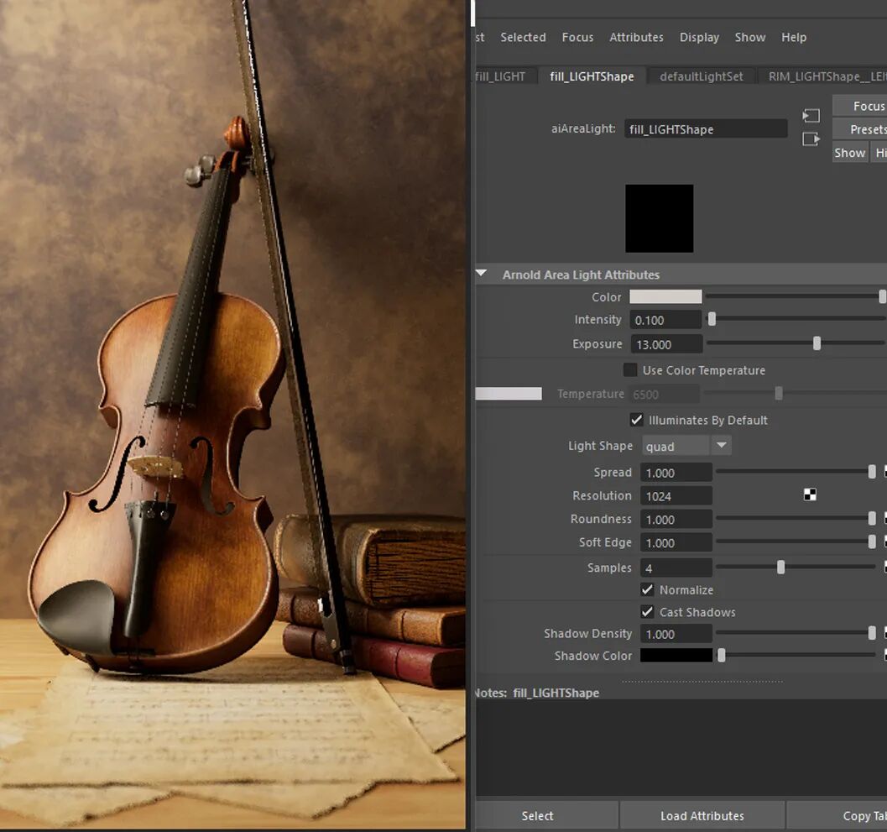Image resolution: width=887 pixels, height=832 pixels.
Task: Click the Load Attributes button
Action: point(702,815)
